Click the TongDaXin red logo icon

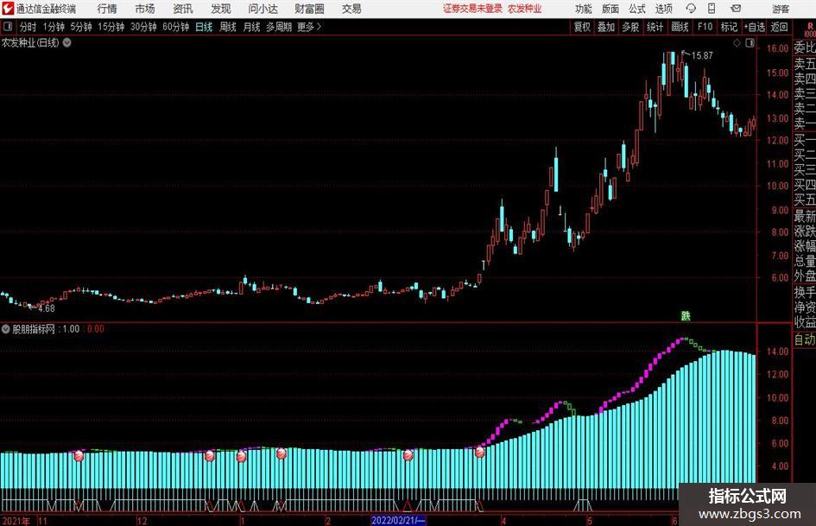[x=7, y=9]
